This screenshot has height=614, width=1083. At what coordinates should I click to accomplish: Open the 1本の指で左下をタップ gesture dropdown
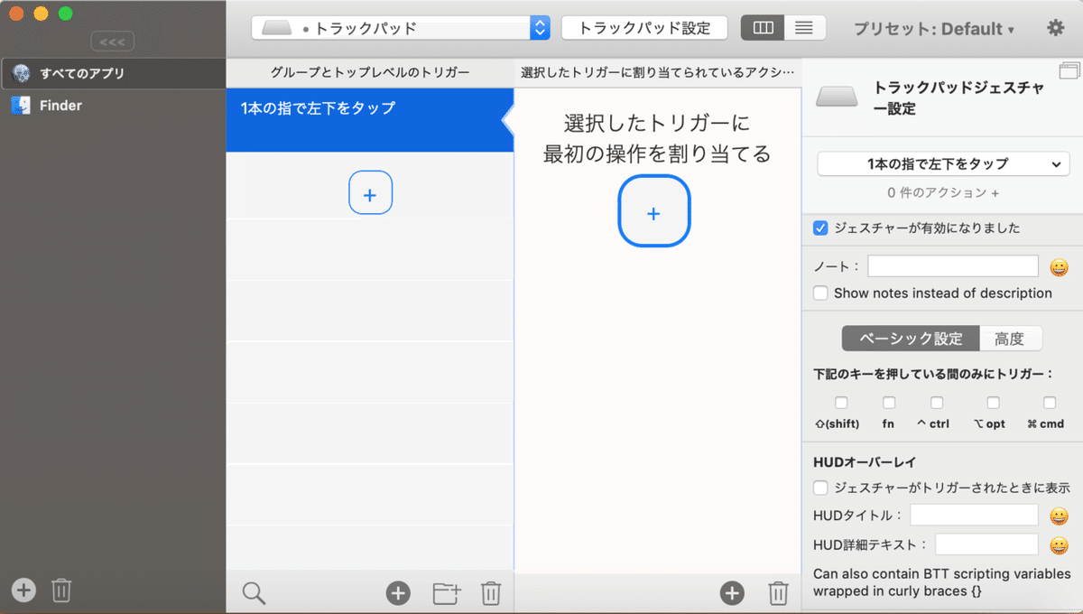[941, 163]
